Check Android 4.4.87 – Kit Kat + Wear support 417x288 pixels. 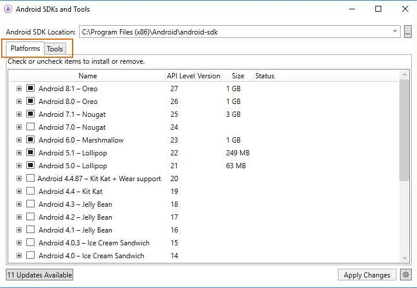30,178
